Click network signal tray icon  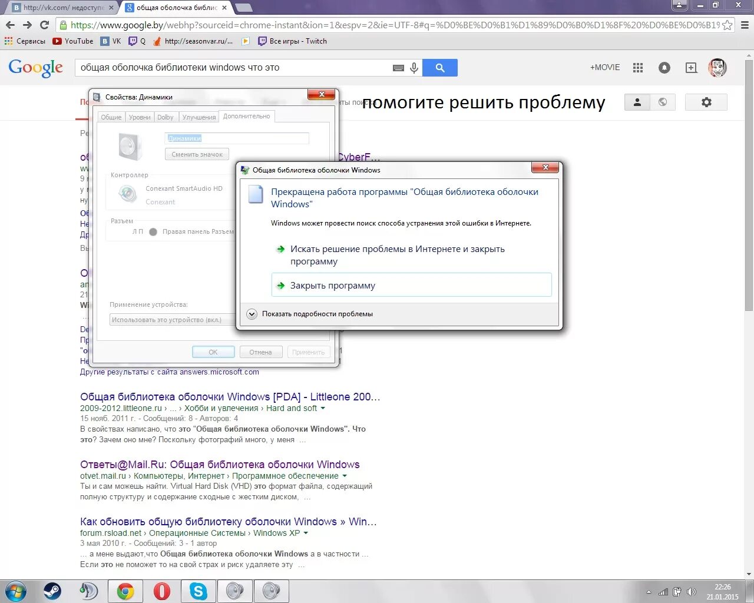coord(663,592)
